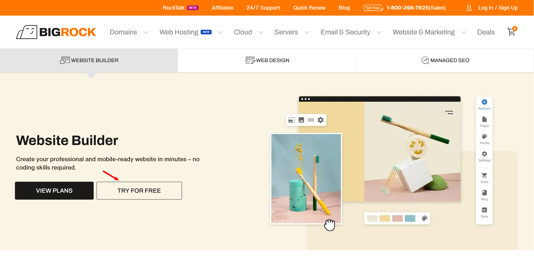The height and width of the screenshot is (262, 534).
Task: Open the Domains menu
Action: (x=123, y=32)
